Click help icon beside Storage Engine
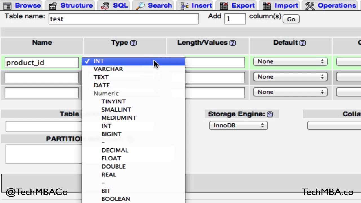This screenshot has width=361, height=203. [x=270, y=114]
